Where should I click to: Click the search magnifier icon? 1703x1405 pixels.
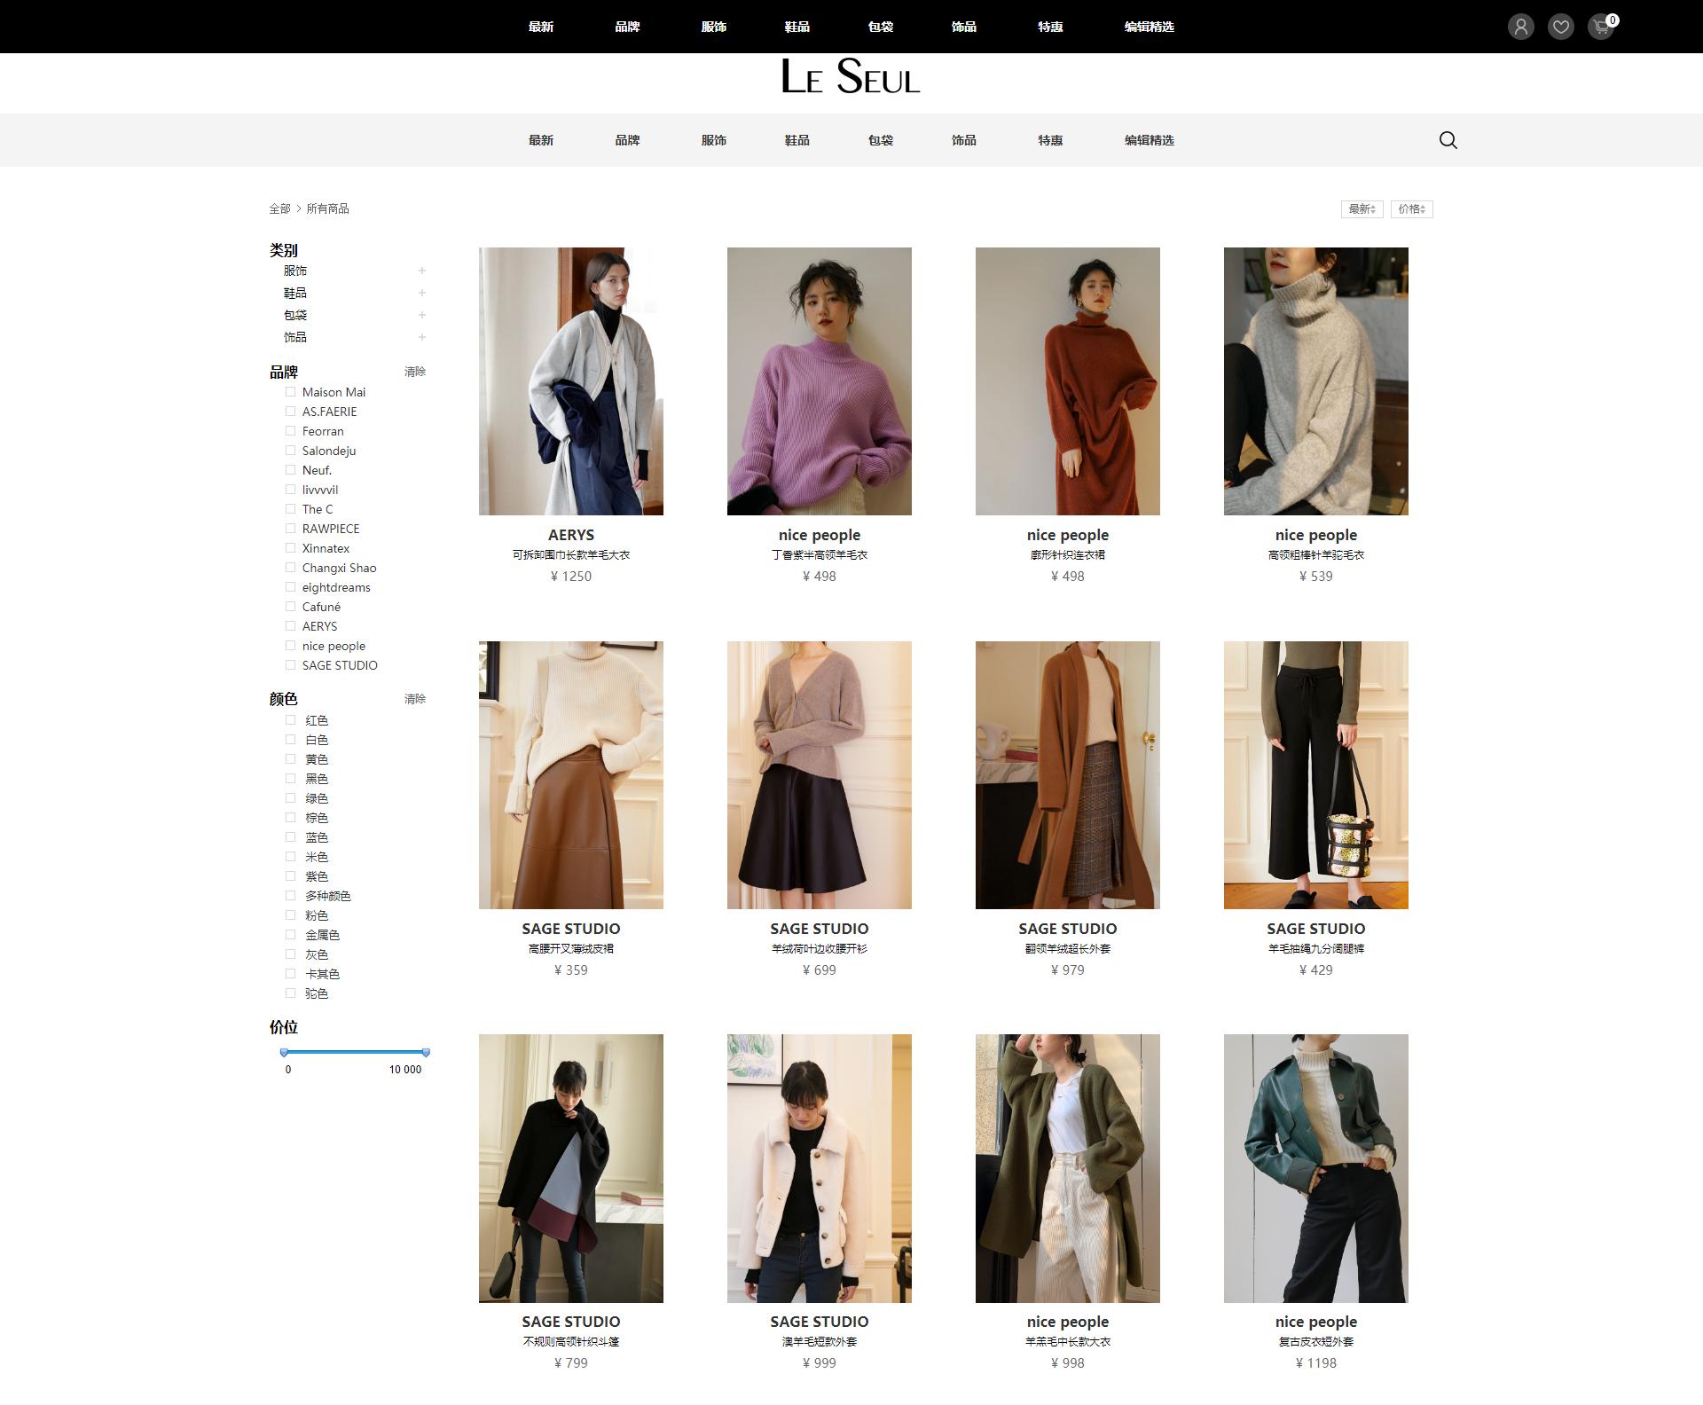pyautogui.click(x=1448, y=140)
